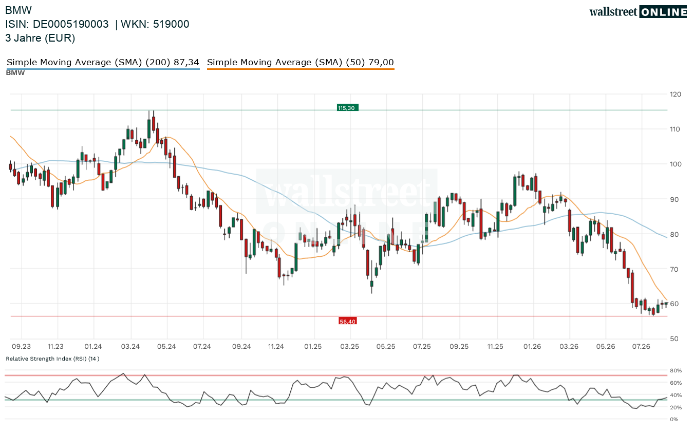Screen dimensions: 693x433
Task: Click the 07.24 date axis label
Action: 202,347
